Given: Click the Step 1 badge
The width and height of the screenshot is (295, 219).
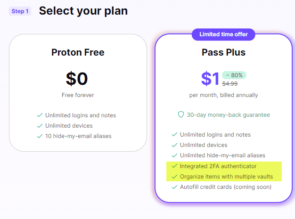Looking at the screenshot, I should coord(20,11).
